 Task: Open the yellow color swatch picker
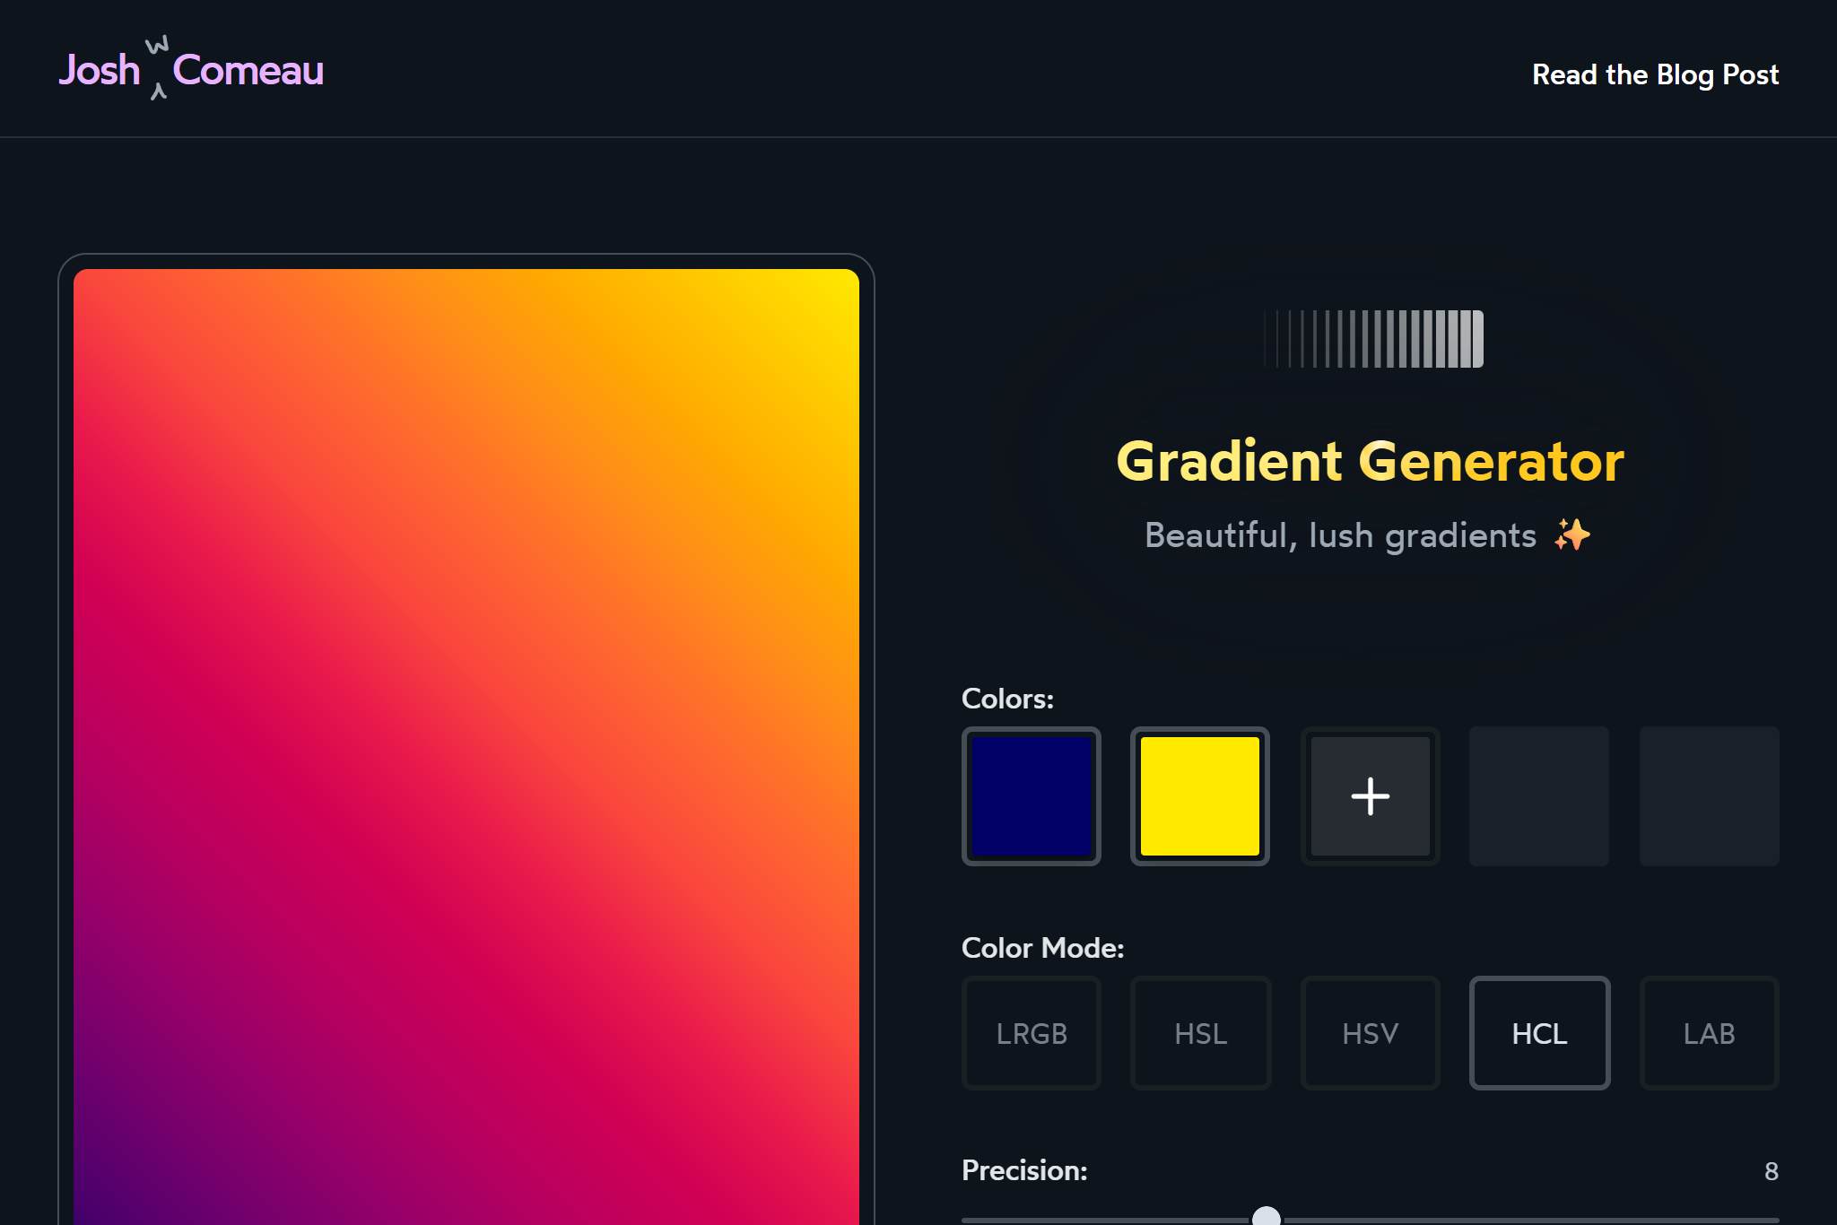[x=1200, y=796]
